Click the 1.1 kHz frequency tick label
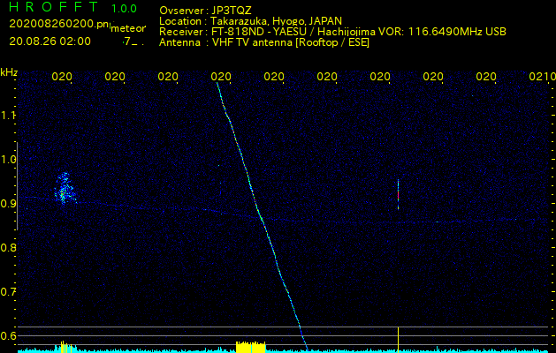Viewport: 556px width, 353px height. (9, 115)
